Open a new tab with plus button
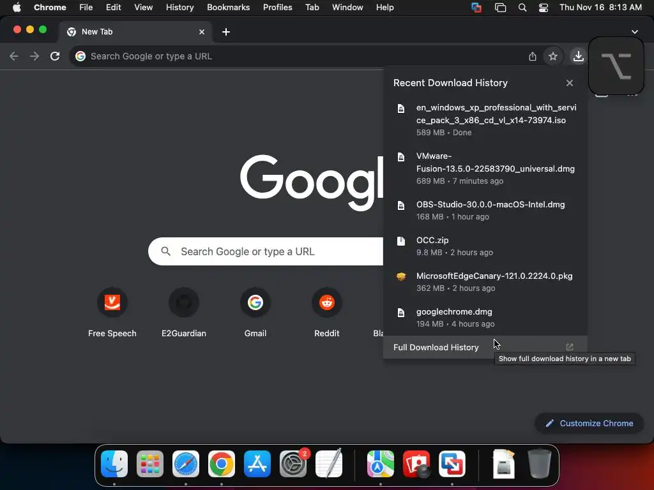Screen dimensions: 654x490 [226, 32]
